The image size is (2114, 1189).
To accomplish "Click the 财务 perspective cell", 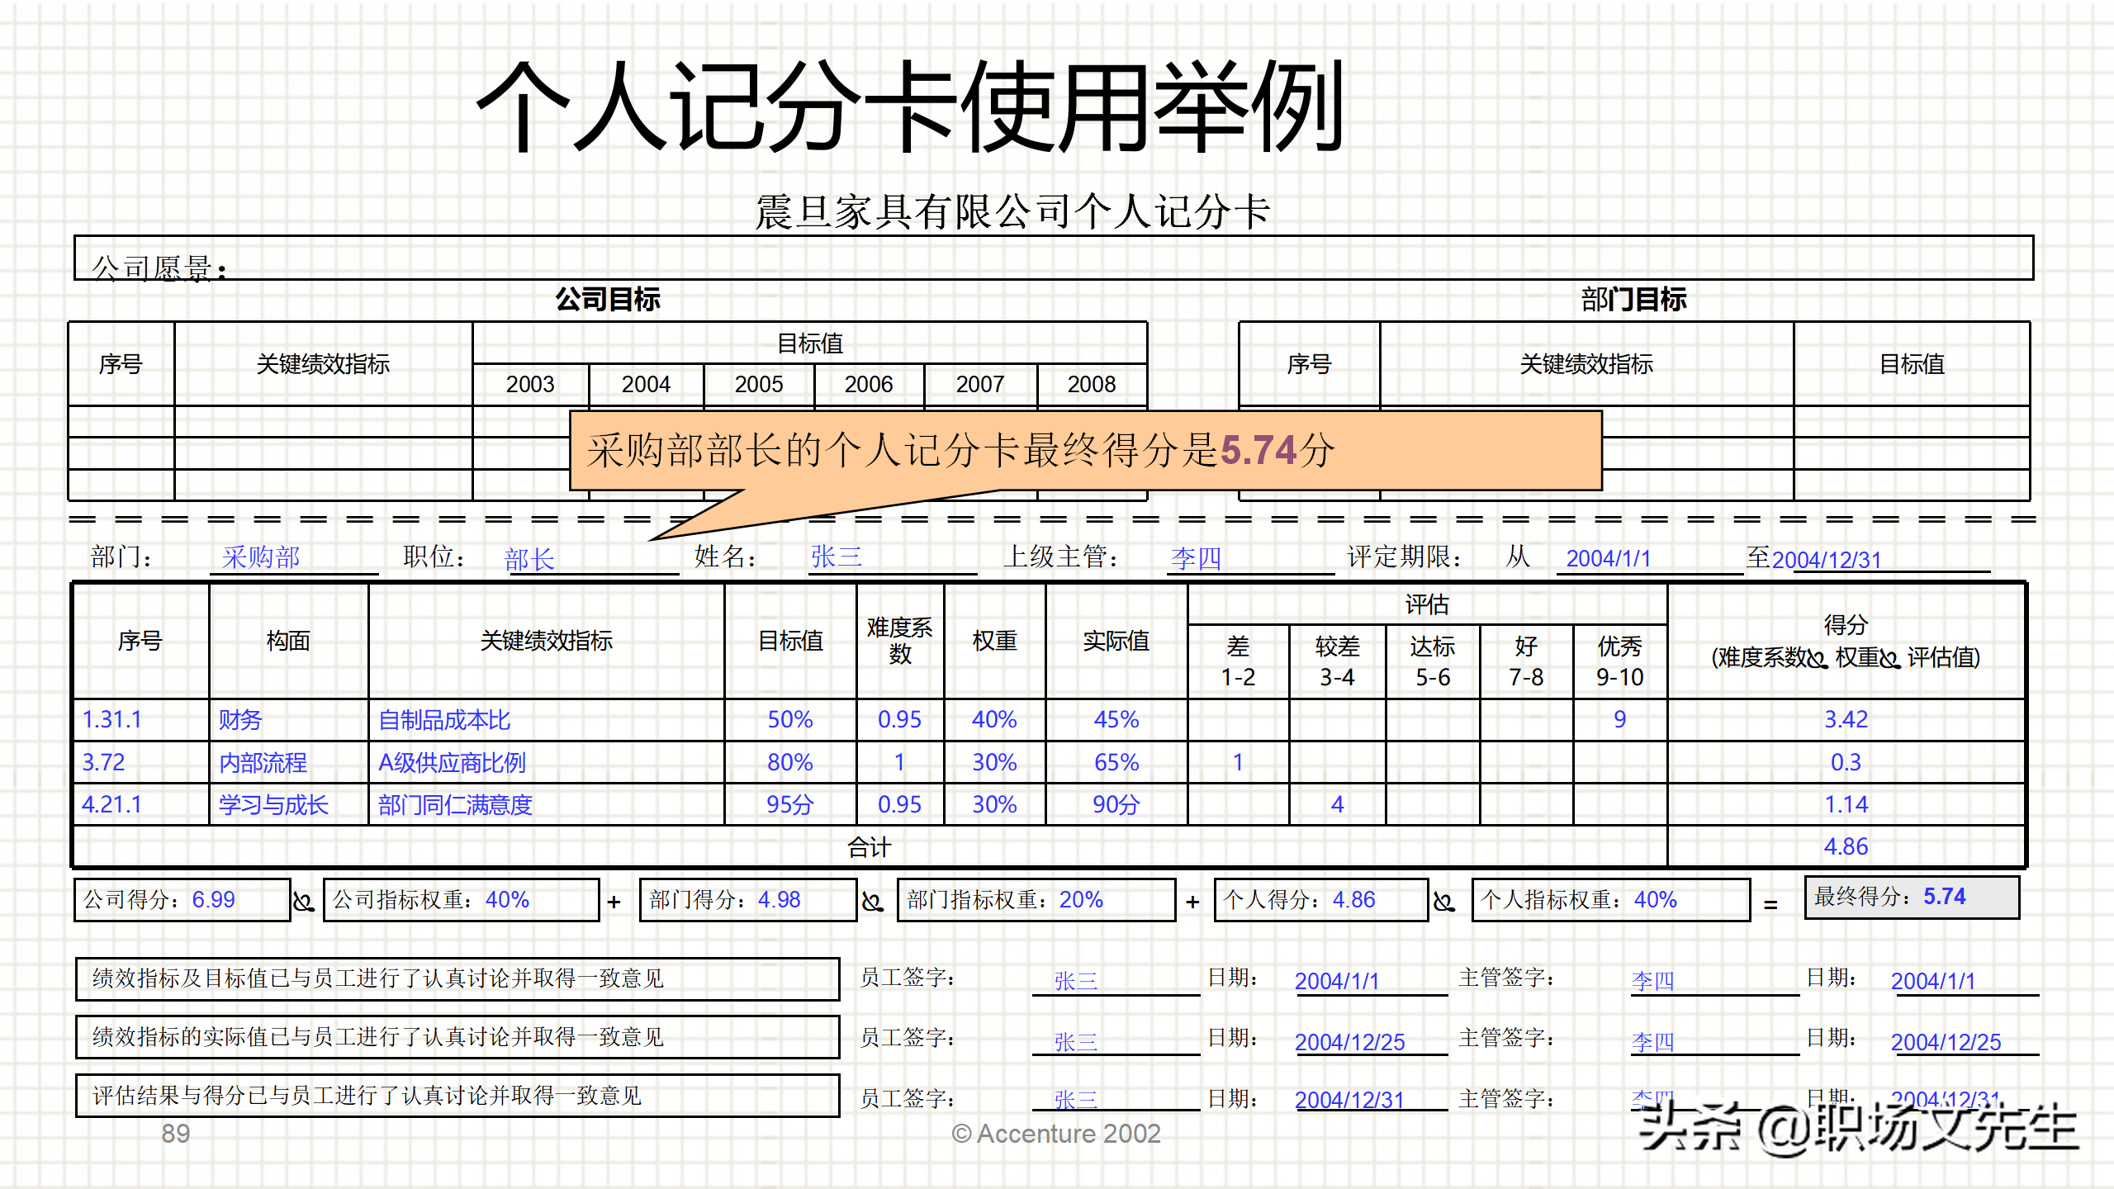I will [x=240, y=720].
